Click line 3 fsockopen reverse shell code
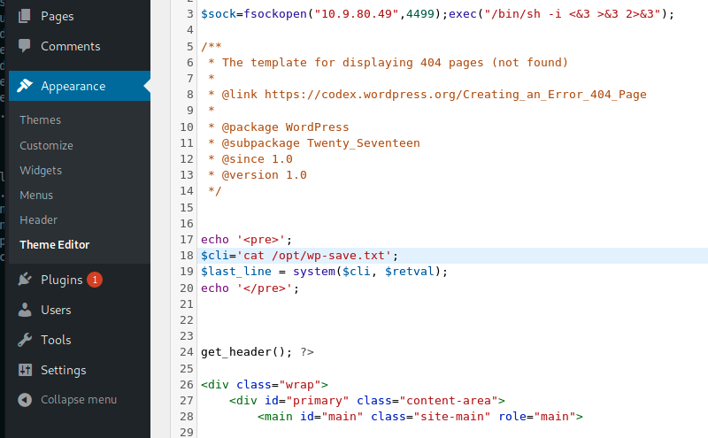 (x=437, y=14)
